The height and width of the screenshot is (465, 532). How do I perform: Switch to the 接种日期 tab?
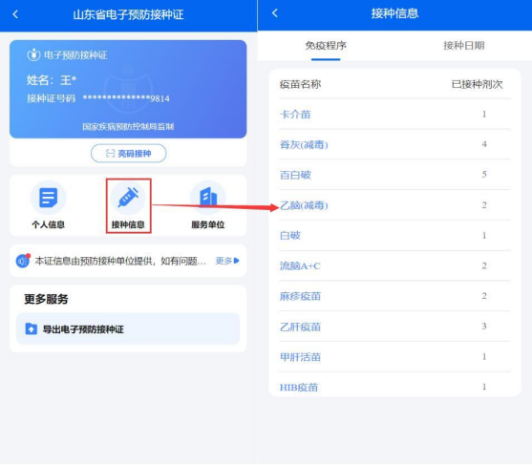(464, 46)
